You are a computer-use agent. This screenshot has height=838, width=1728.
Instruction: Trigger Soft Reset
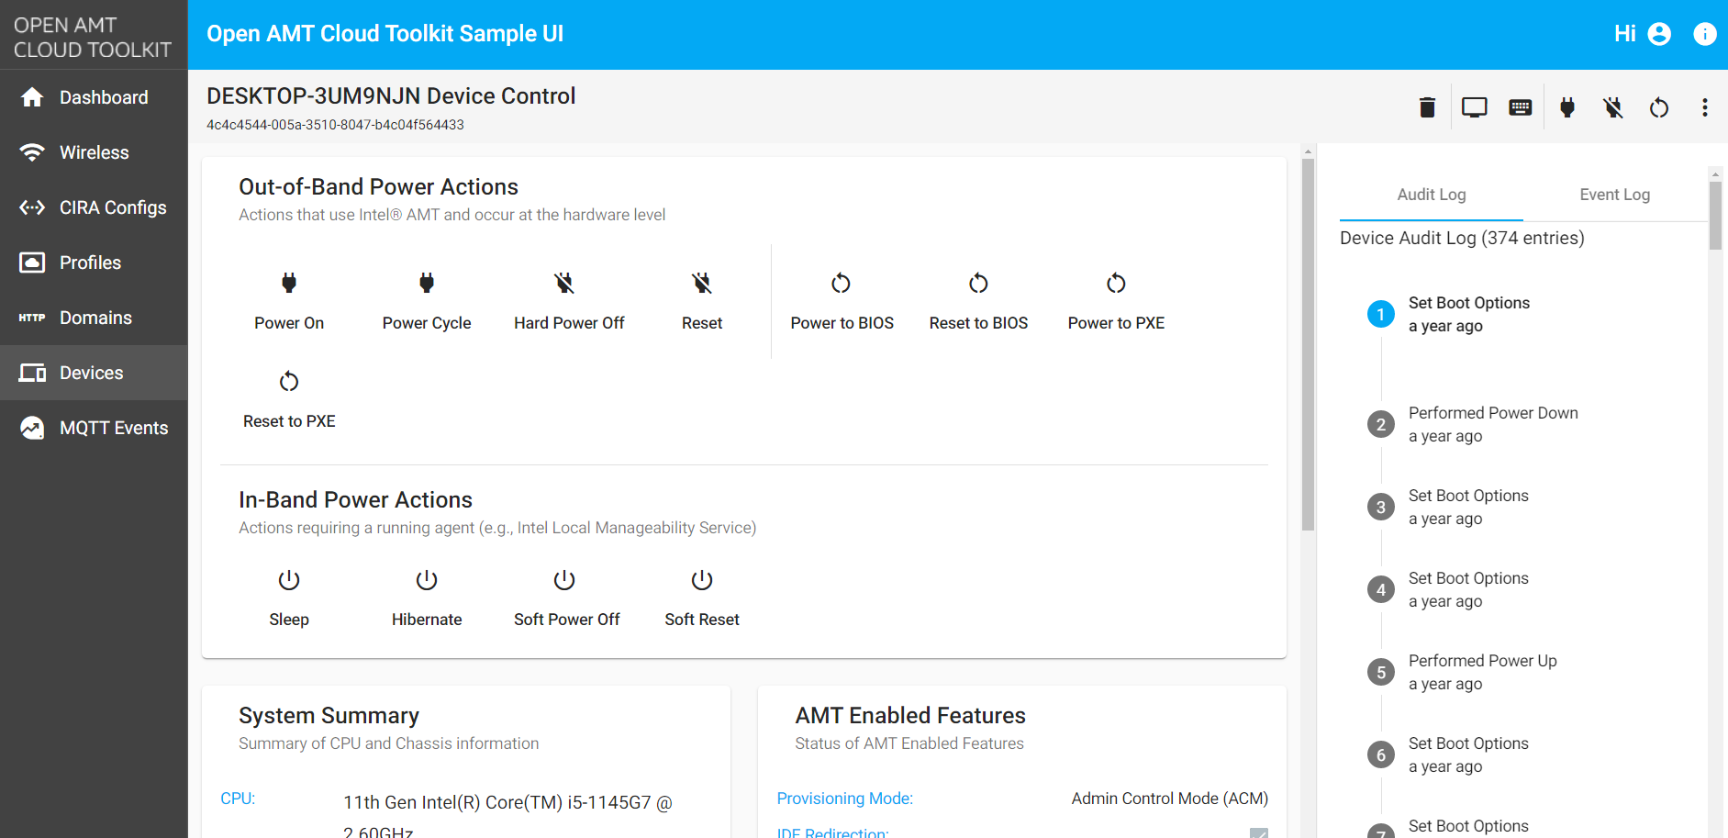tap(702, 598)
